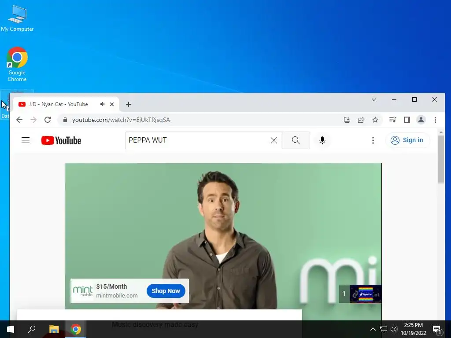Image resolution: width=451 pixels, height=338 pixels.
Task: Toggle Chrome side panel
Action: (407, 120)
